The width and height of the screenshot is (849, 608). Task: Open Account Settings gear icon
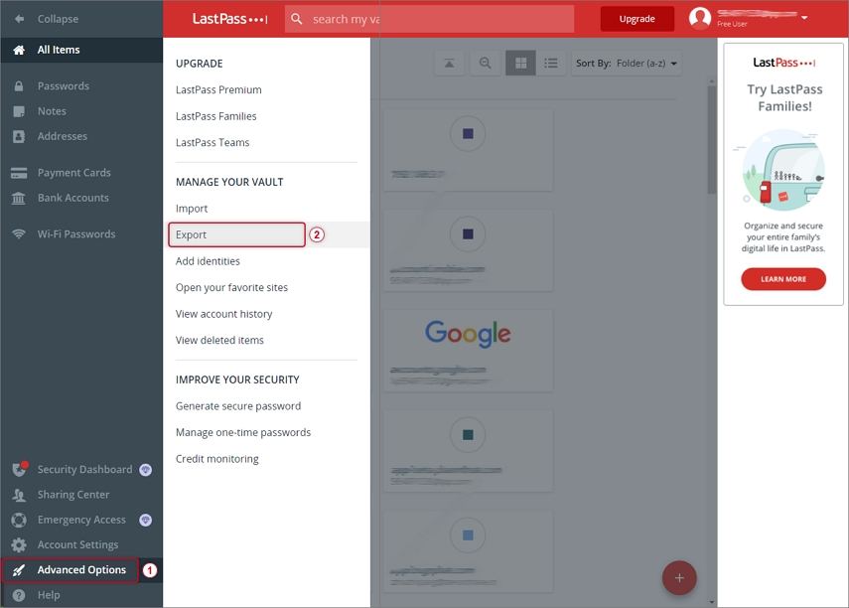tap(19, 545)
